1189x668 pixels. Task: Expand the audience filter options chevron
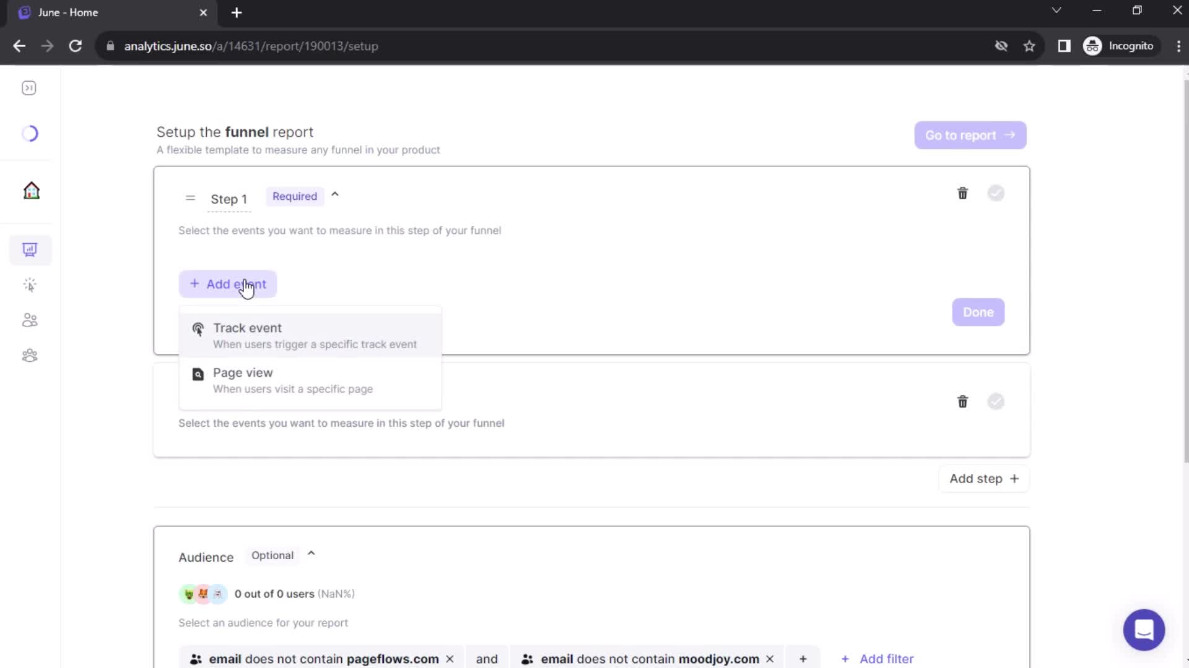click(311, 555)
